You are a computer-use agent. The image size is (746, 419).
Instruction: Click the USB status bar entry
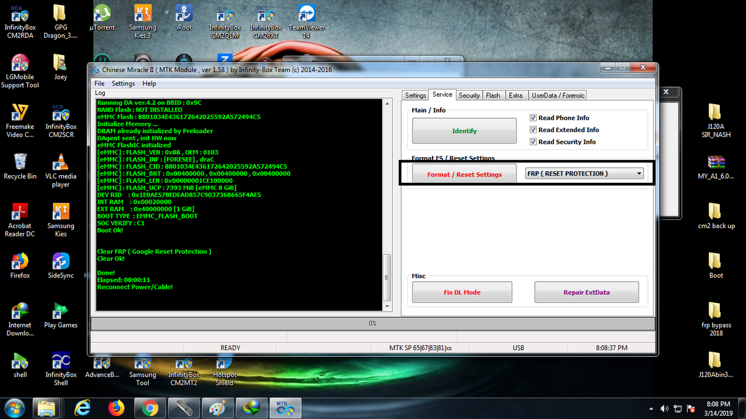coord(518,348)
